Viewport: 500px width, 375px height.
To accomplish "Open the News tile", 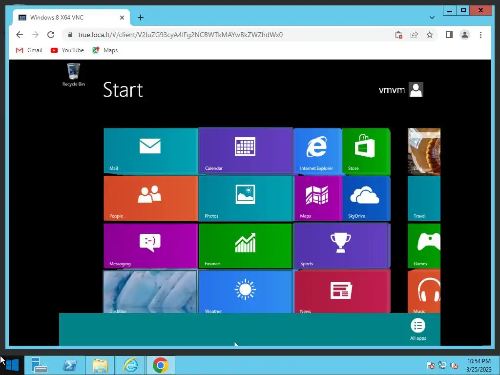I will coord(342,292).
